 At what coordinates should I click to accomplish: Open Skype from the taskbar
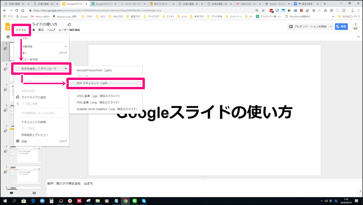click(144, 201)
